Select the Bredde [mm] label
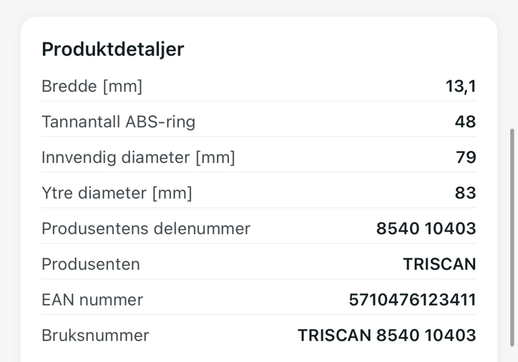 pyautogui.click(x=92, y=86)
